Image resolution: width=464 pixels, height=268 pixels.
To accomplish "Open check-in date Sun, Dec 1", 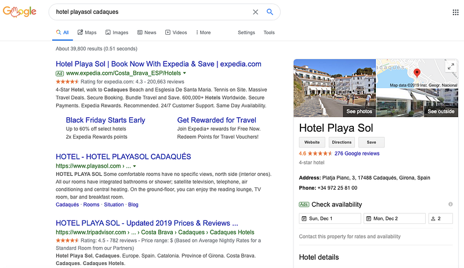I will [x=330, y=219].
